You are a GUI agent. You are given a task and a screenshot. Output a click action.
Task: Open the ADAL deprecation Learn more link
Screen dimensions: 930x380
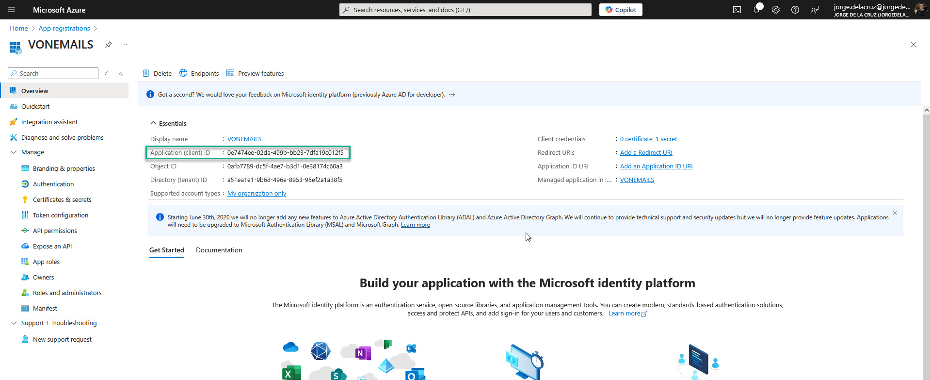click(416, 225)
